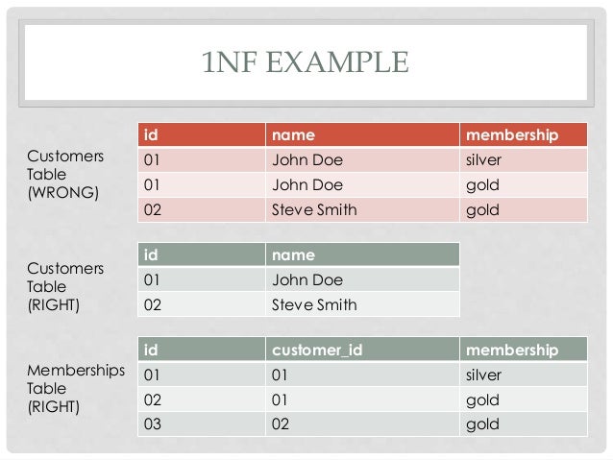Click the 'silver' cell in the memberships table
This screenshot has width=613, height=460.
[x=524, y=375]
